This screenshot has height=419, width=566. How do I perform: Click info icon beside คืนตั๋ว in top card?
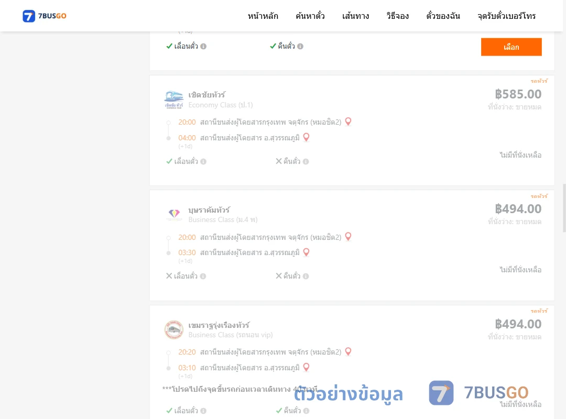click(x=300, y=46)
